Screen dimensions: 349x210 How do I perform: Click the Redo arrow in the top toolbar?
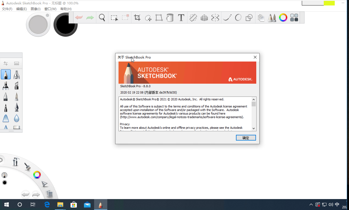(x=90, y=18)
